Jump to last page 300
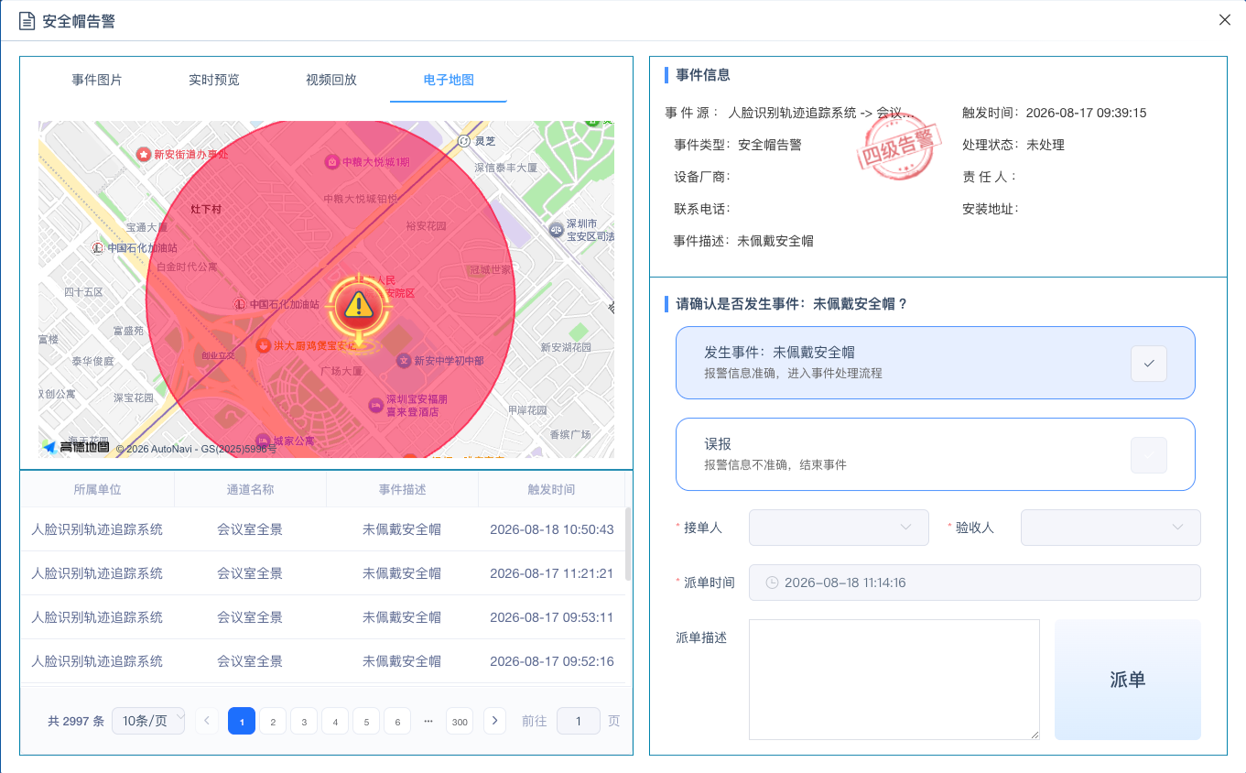This screenshot has width=1246, height=773. (460, 721)
